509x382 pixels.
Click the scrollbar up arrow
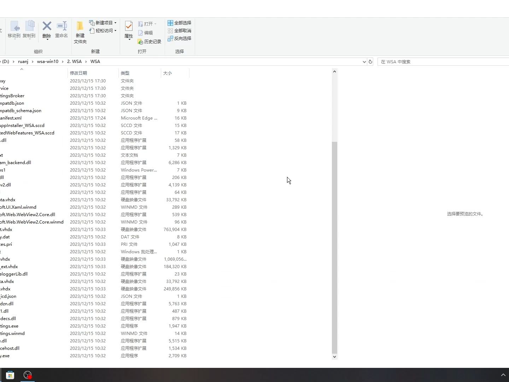334,72
